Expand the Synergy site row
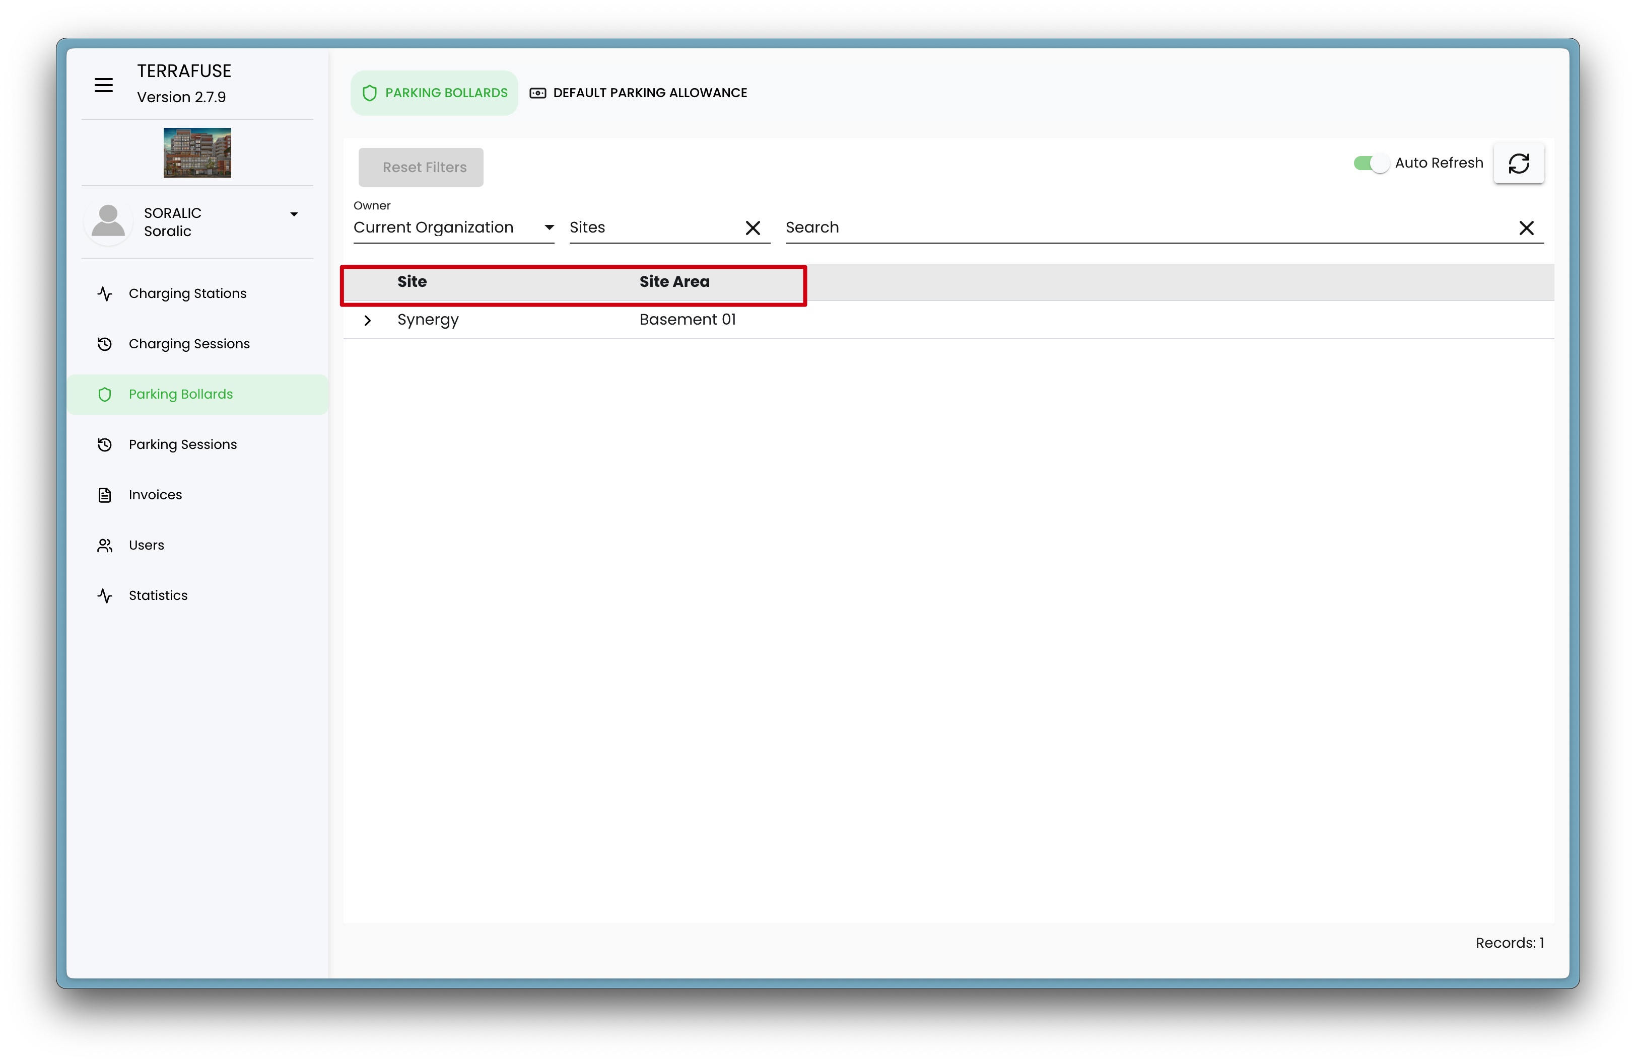The height and width of the screenshot is (1063, 1636). (368, 321)
